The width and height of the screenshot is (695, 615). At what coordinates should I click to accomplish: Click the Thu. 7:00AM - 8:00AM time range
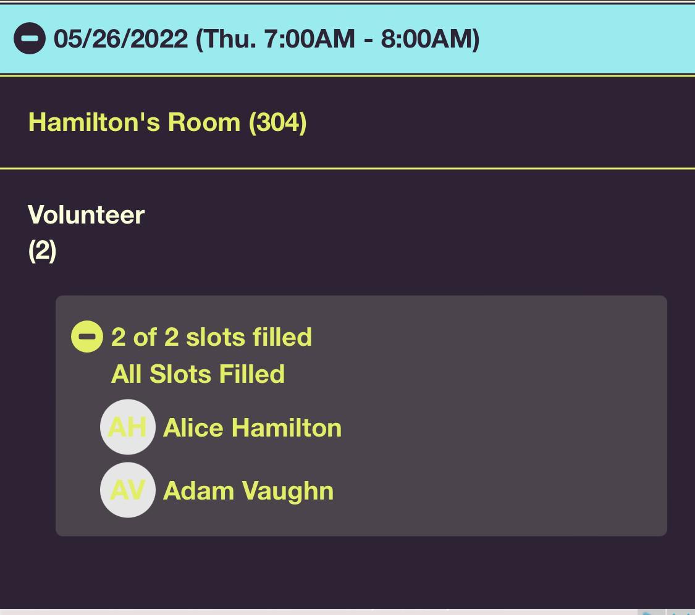pos(337,39)
